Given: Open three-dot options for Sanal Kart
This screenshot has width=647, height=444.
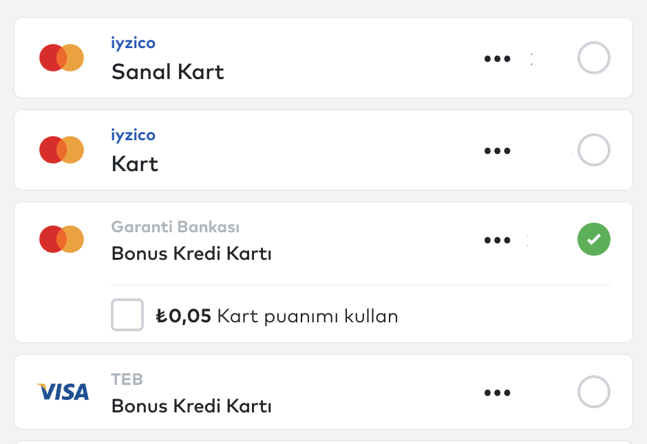Looking at the screenshot, I should [x=497, y=59].
